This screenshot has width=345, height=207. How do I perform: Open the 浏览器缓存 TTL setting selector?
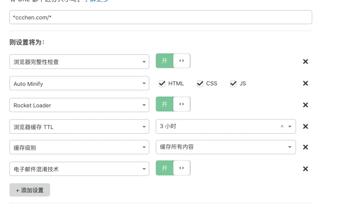click(x=79, y=126)
